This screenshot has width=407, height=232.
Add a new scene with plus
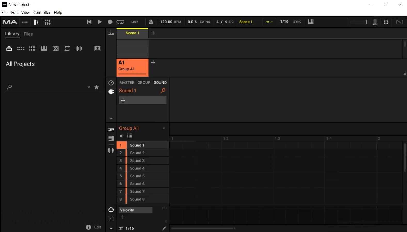click(153, 33)
